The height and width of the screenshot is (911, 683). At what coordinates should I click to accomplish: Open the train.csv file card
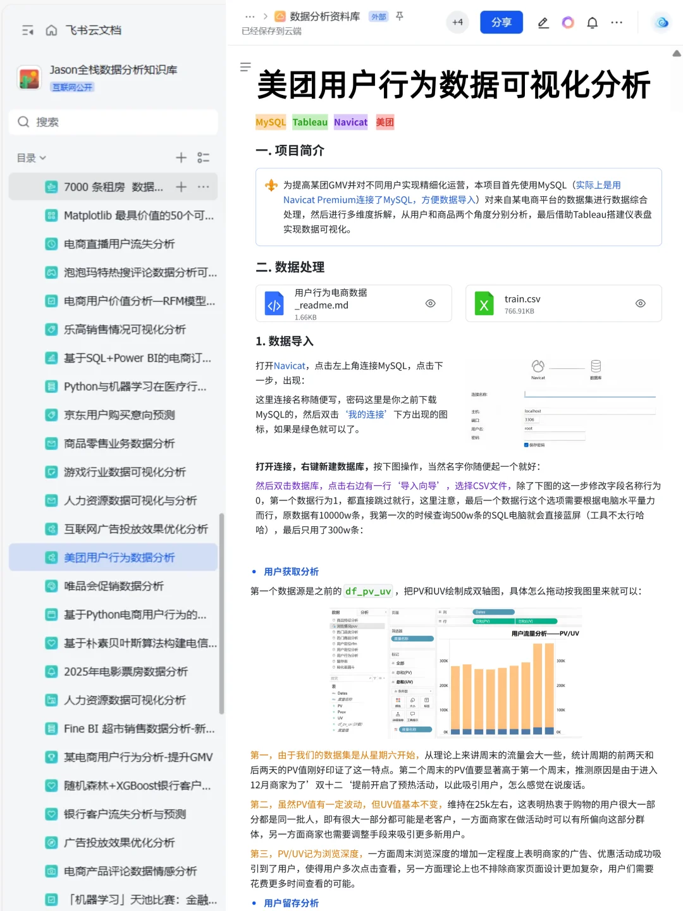point(563,304)
